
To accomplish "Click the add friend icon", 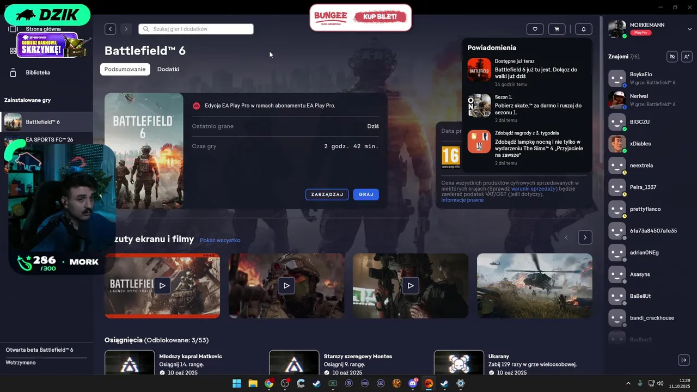I will [x=686, y=57].
